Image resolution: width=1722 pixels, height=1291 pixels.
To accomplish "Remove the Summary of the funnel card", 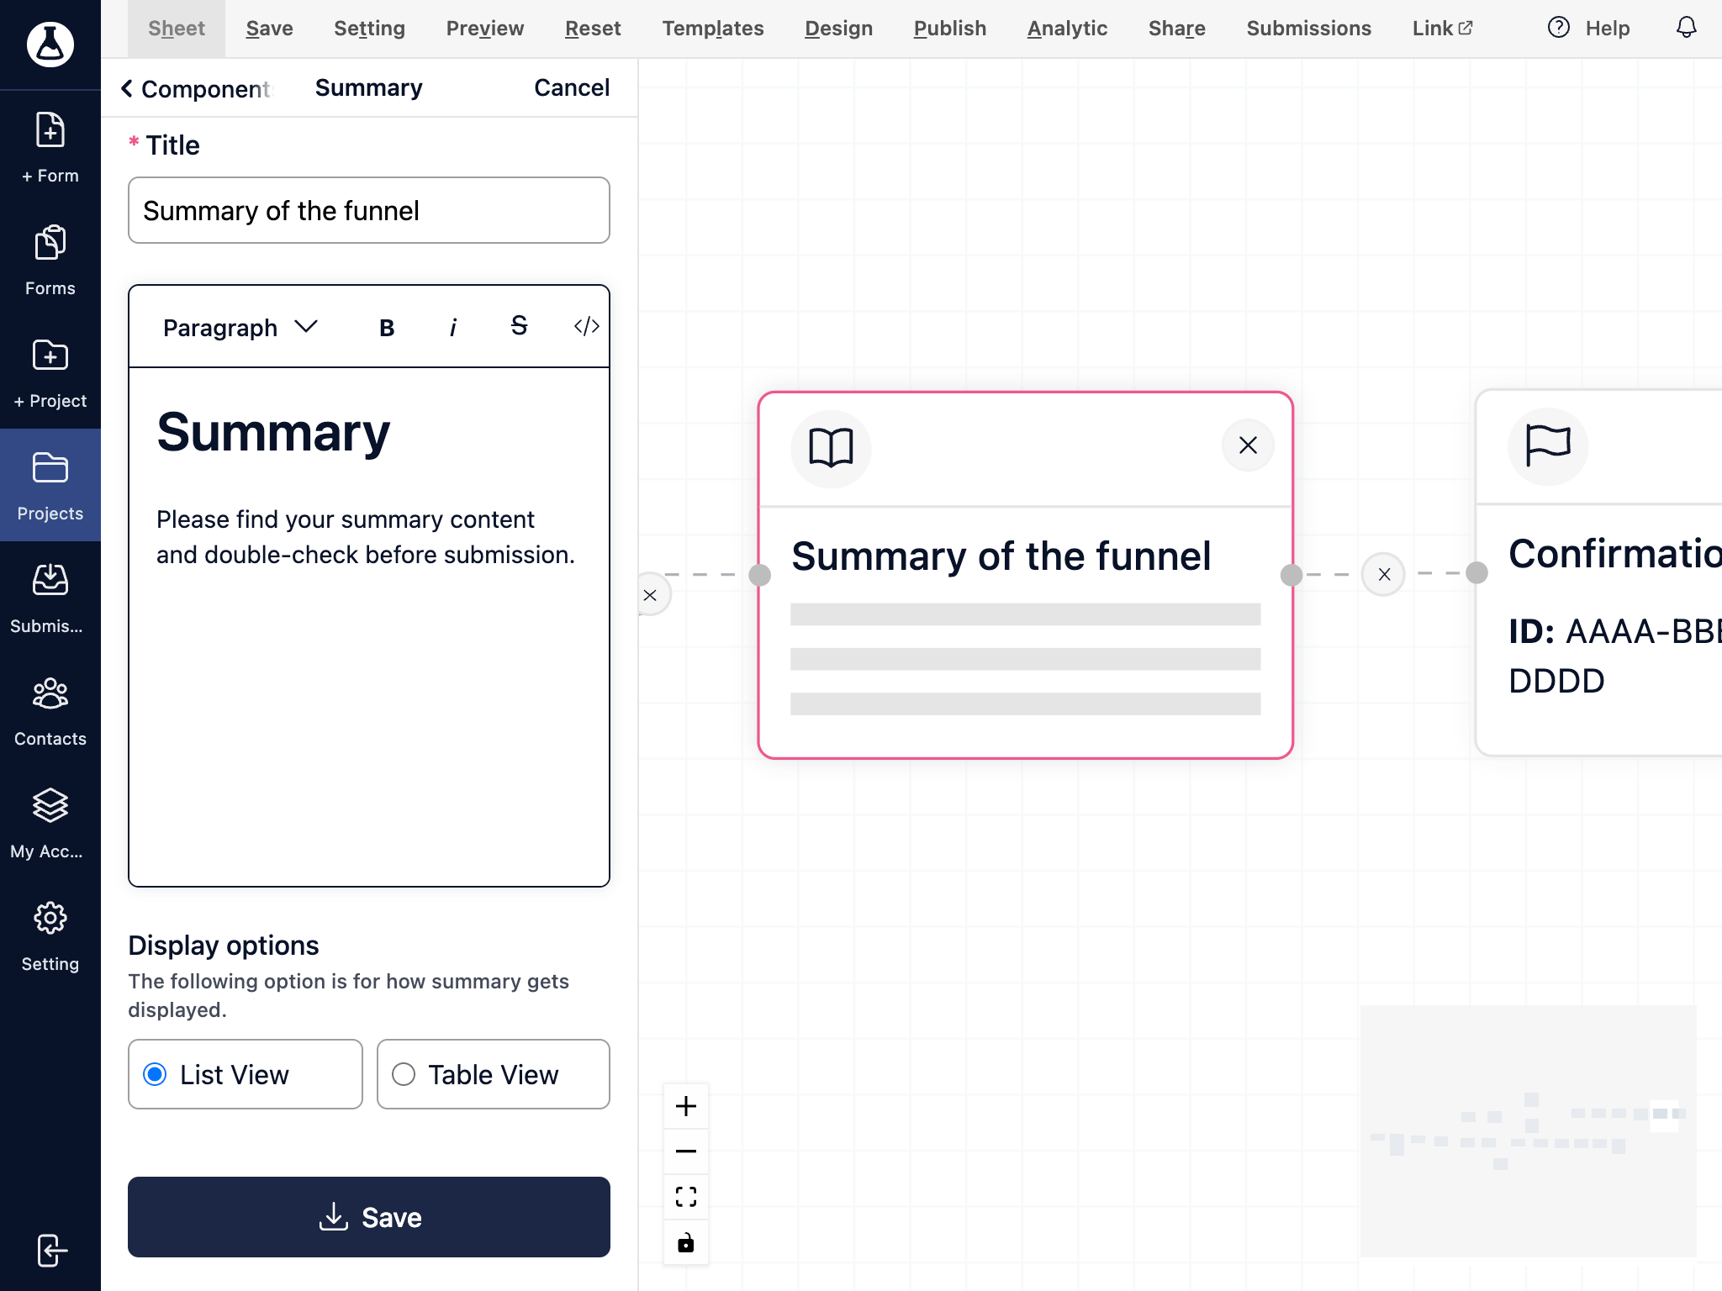I will tap(1248, 445).
